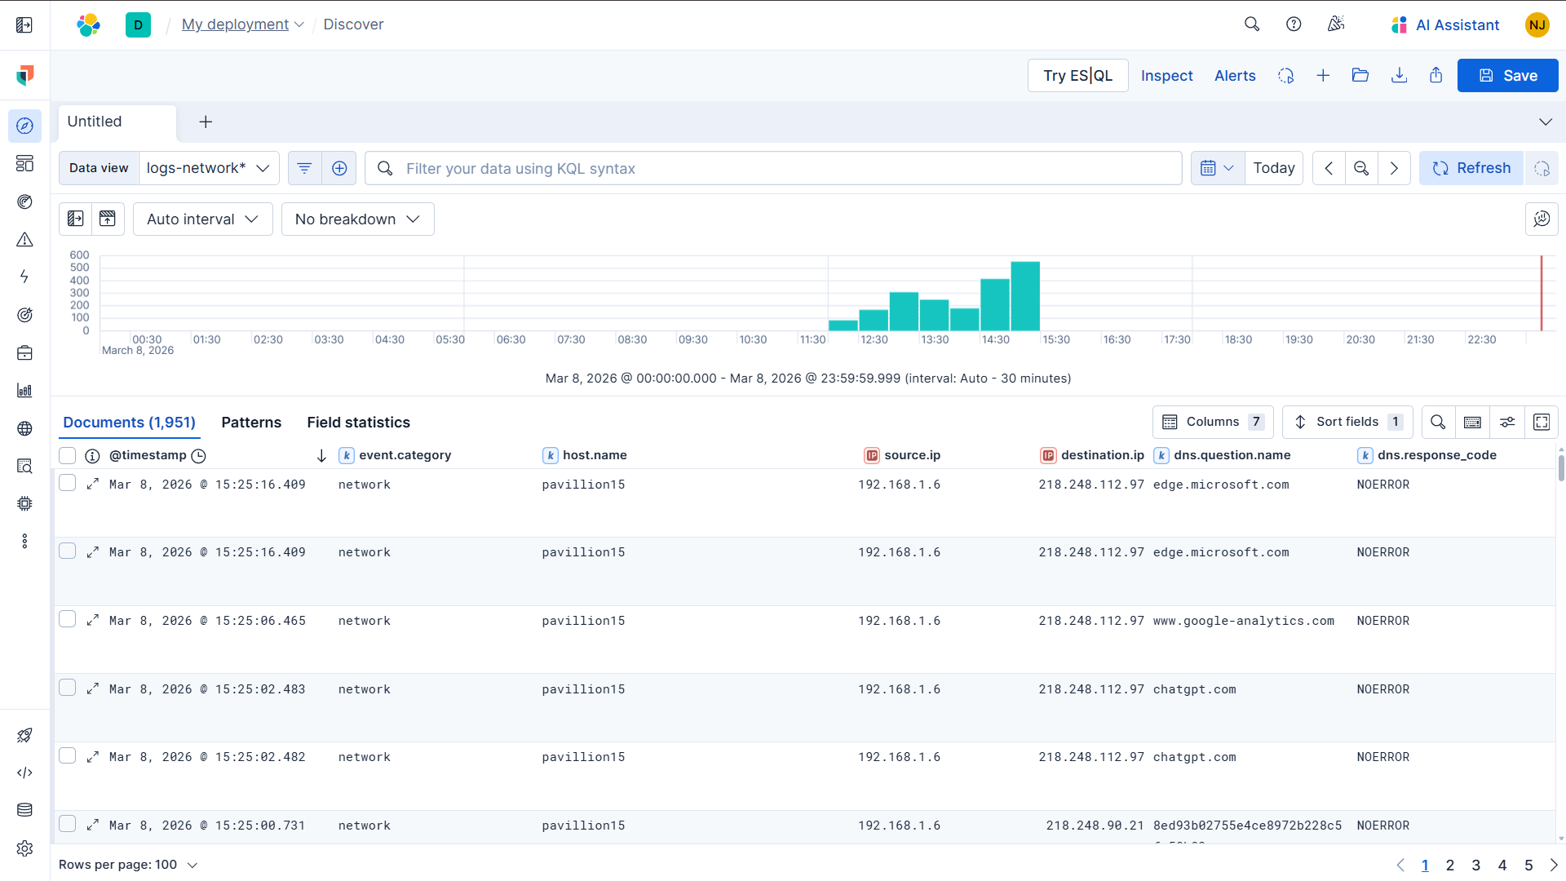Click the Save button
Screen dimensions: 1566x881
pos(1507,75)
